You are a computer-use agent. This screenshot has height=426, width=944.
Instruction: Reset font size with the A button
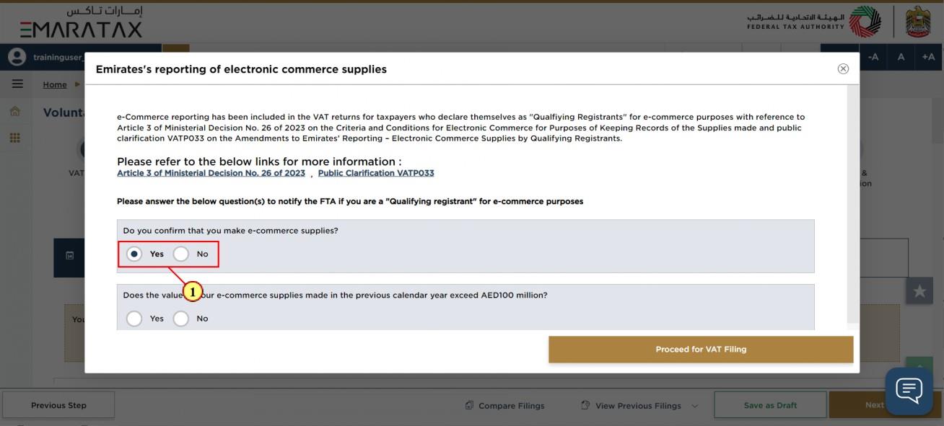pos(901,57)
